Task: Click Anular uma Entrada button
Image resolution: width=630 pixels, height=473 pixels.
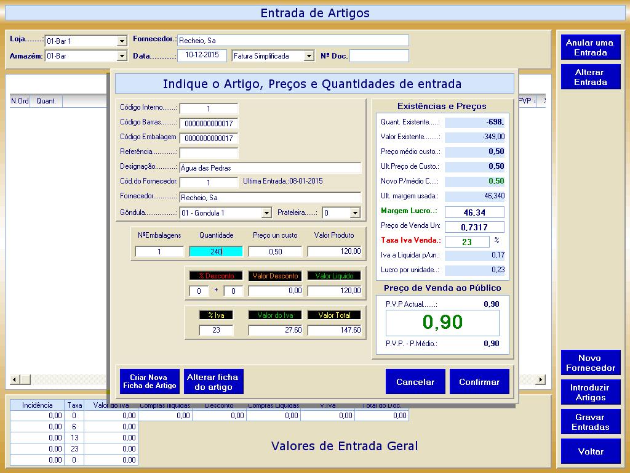Action: tap(590, 47)
